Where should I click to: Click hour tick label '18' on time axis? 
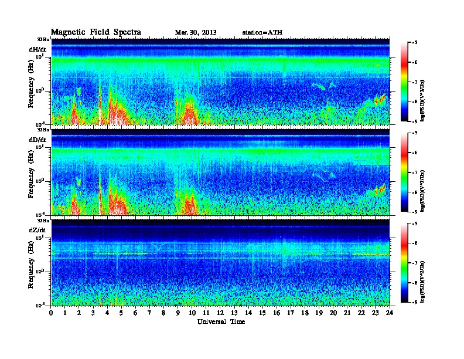(305, 313)
